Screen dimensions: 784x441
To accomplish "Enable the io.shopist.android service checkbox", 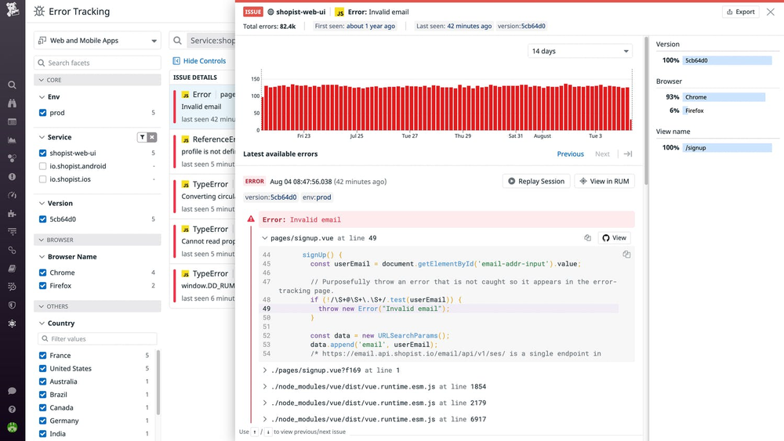I will (x=43, y=166).
